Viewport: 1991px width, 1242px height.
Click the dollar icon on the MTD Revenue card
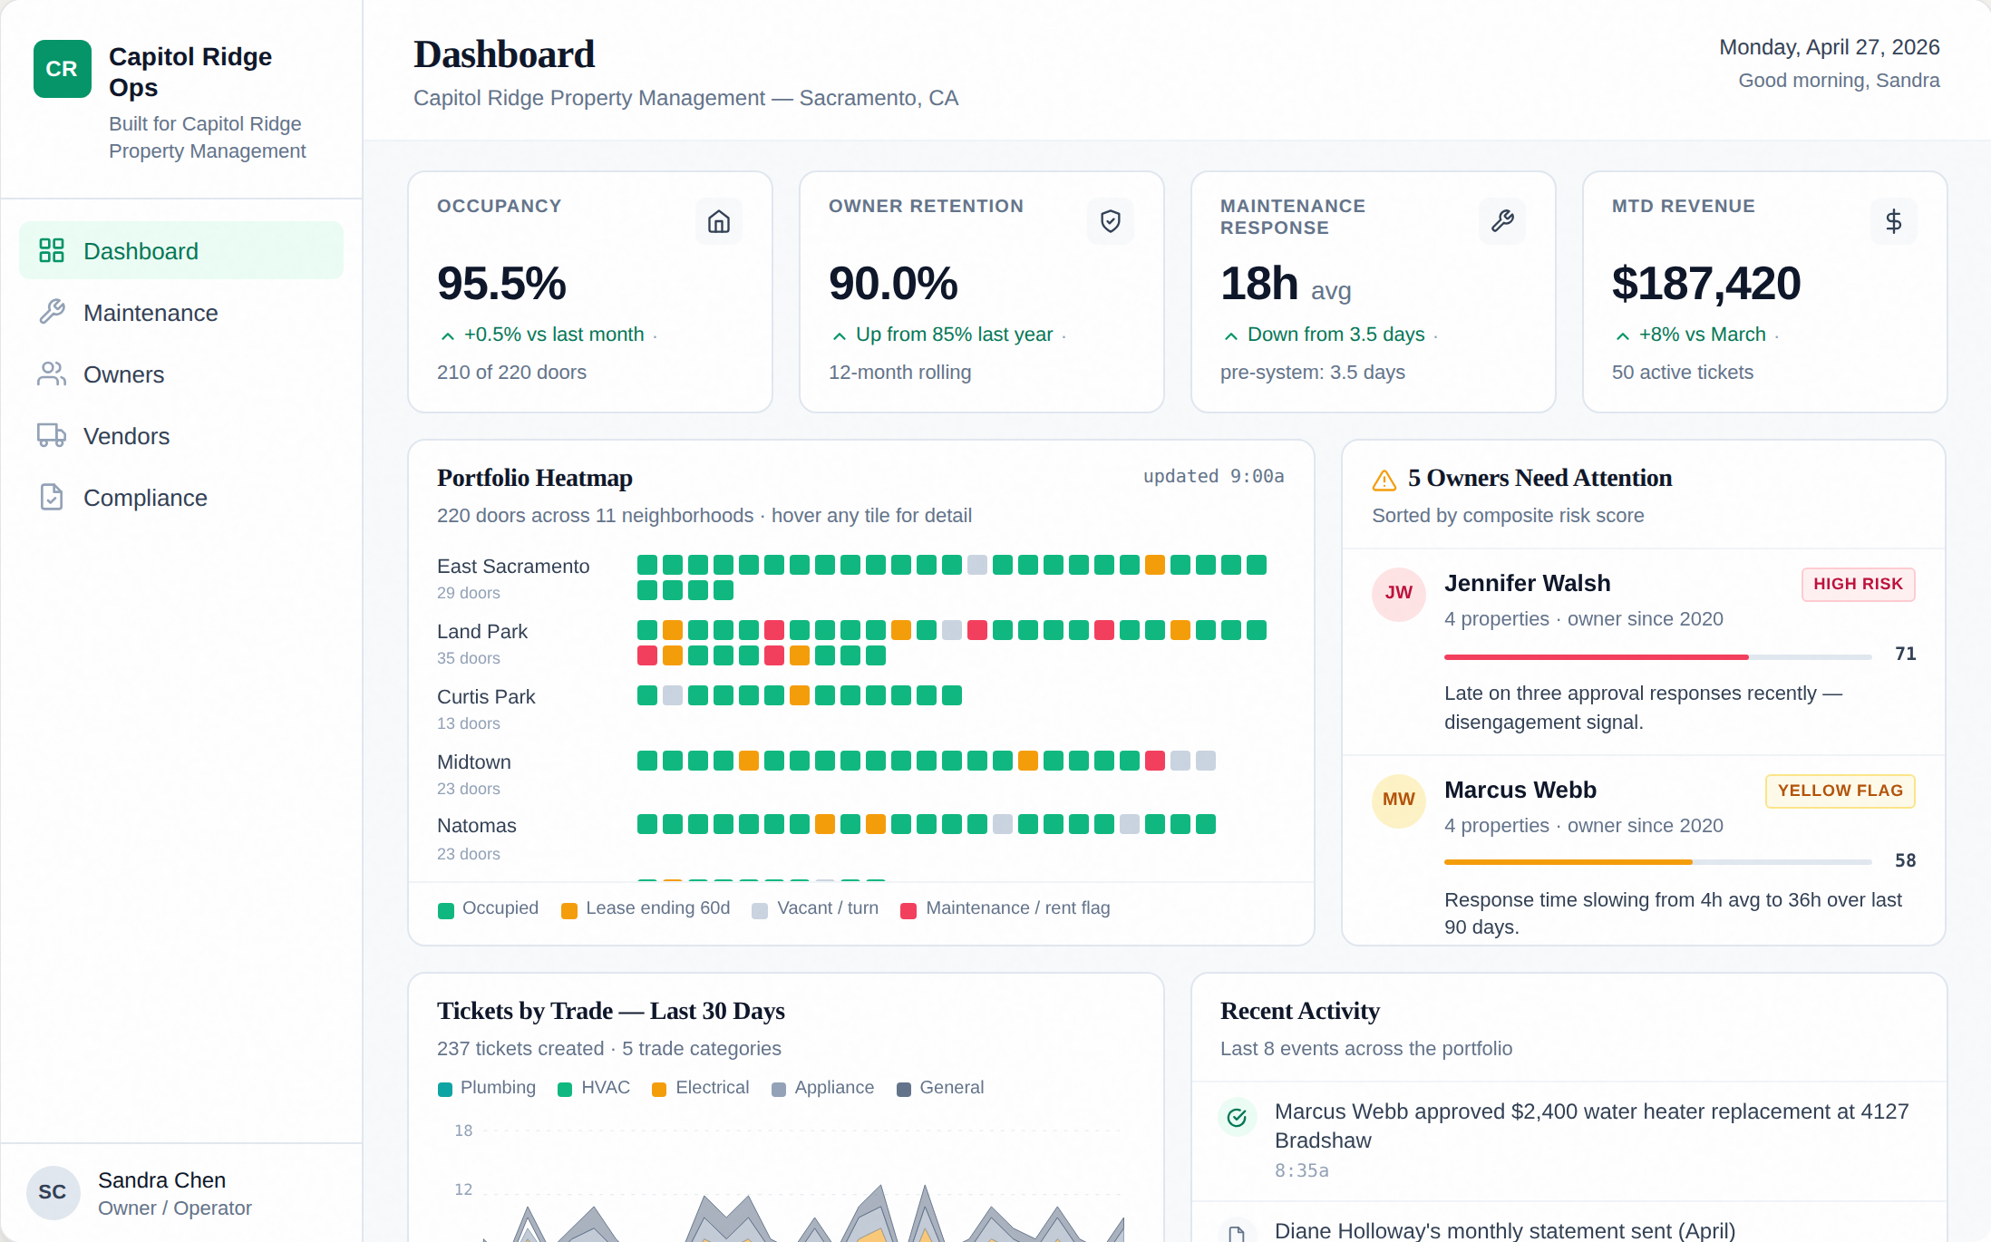pos(1893,220)
